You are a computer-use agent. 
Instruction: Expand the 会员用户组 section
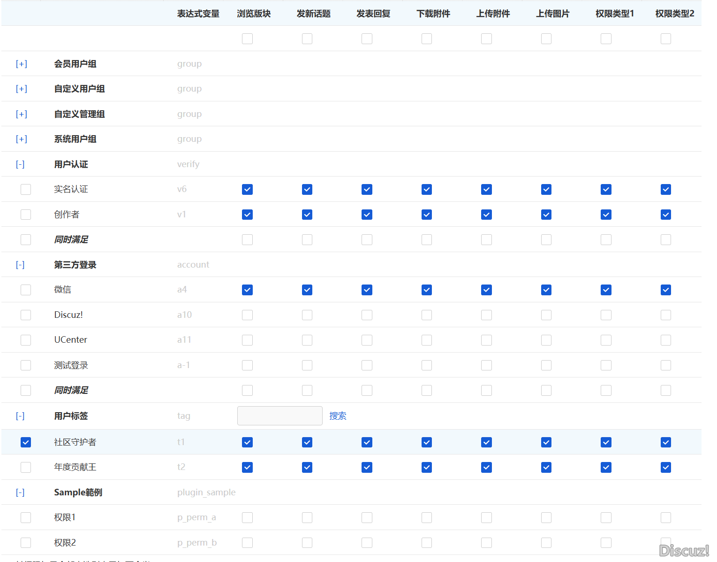tap(21, 63)
